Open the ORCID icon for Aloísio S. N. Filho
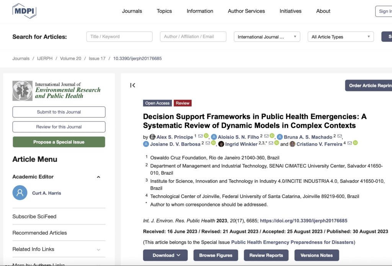The height and width of the screenshot is (266, 392). click(x=272, y=136)
